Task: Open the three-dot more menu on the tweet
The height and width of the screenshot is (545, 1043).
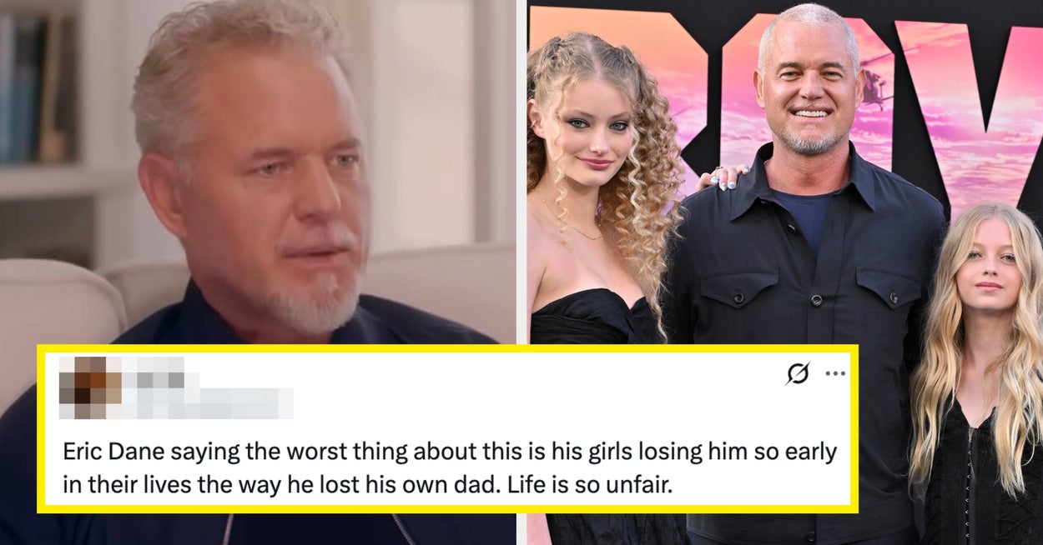Action: pos(835,373)
